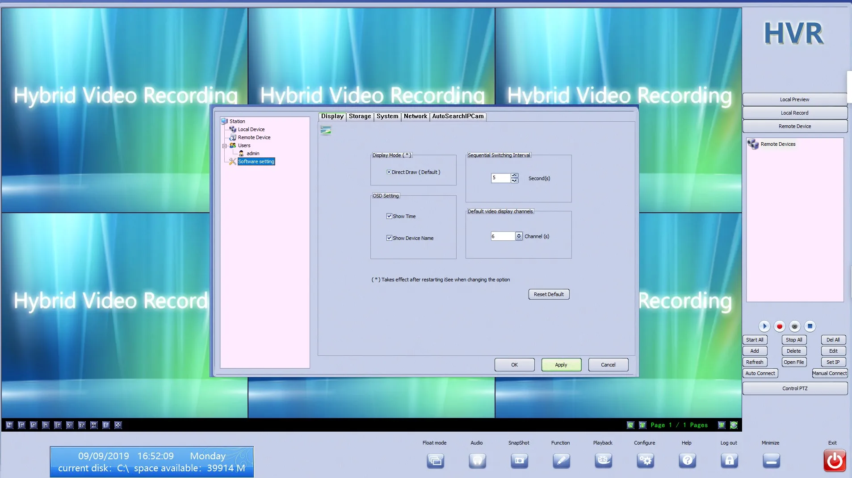Click the Float mode icon
This screenshot has height=478, width=852.
[x=435, y=461]
